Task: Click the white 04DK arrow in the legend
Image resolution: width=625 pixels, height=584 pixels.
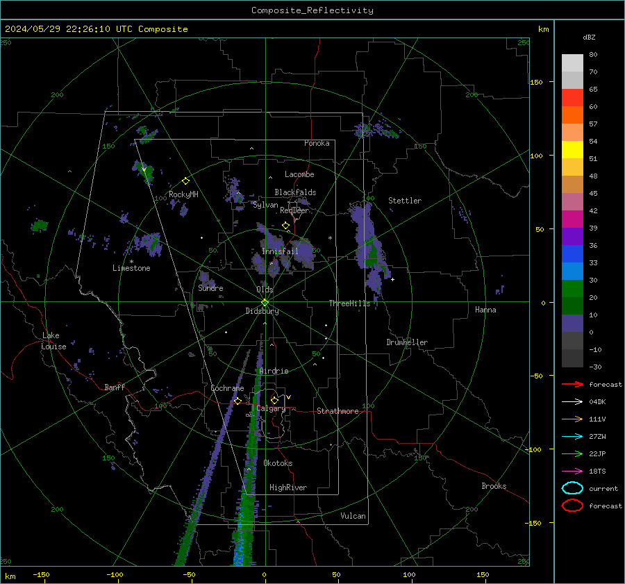Action: (x=572, y=402)
